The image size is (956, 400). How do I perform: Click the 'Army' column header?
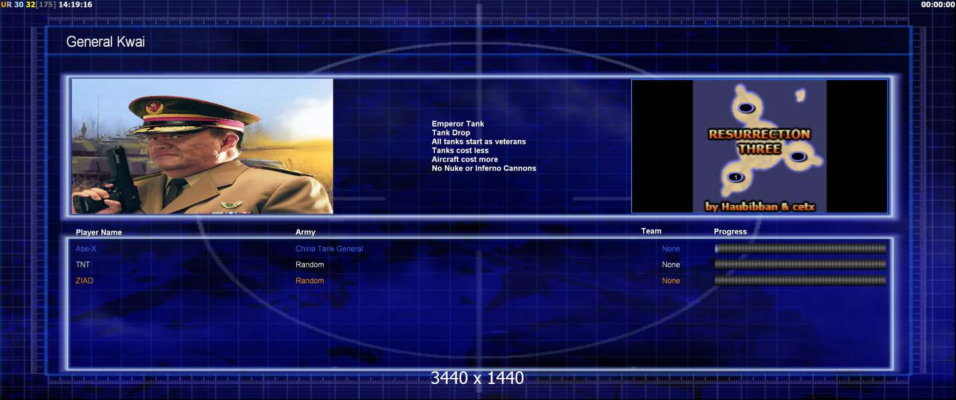click(x=306, y=232)
